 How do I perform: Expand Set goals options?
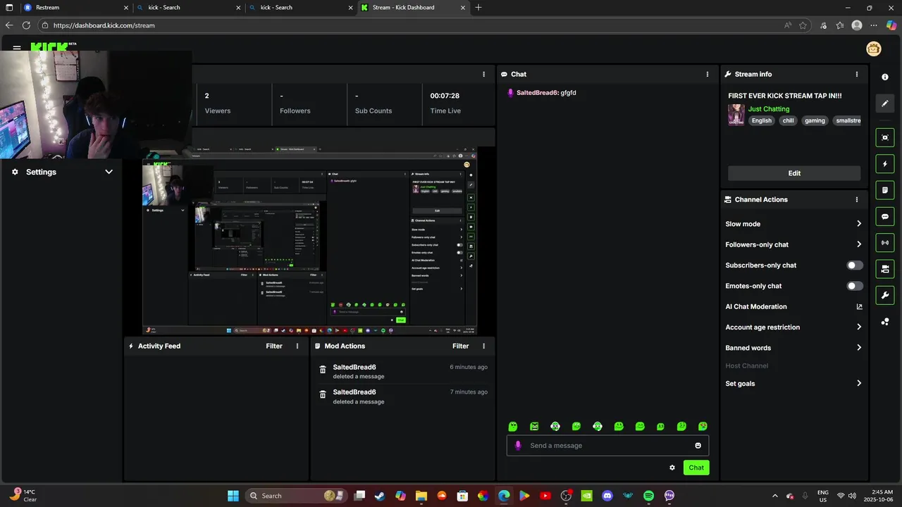pyautogui.click(x=859, y=383)
